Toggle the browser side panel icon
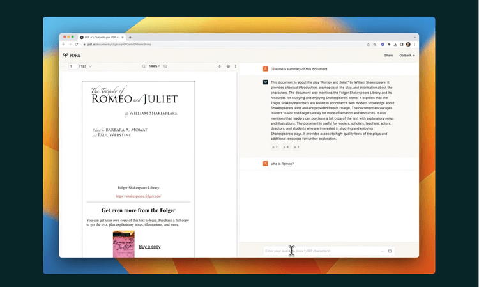The height and width of the screenshot is (287, 479). tap(402, 44)
